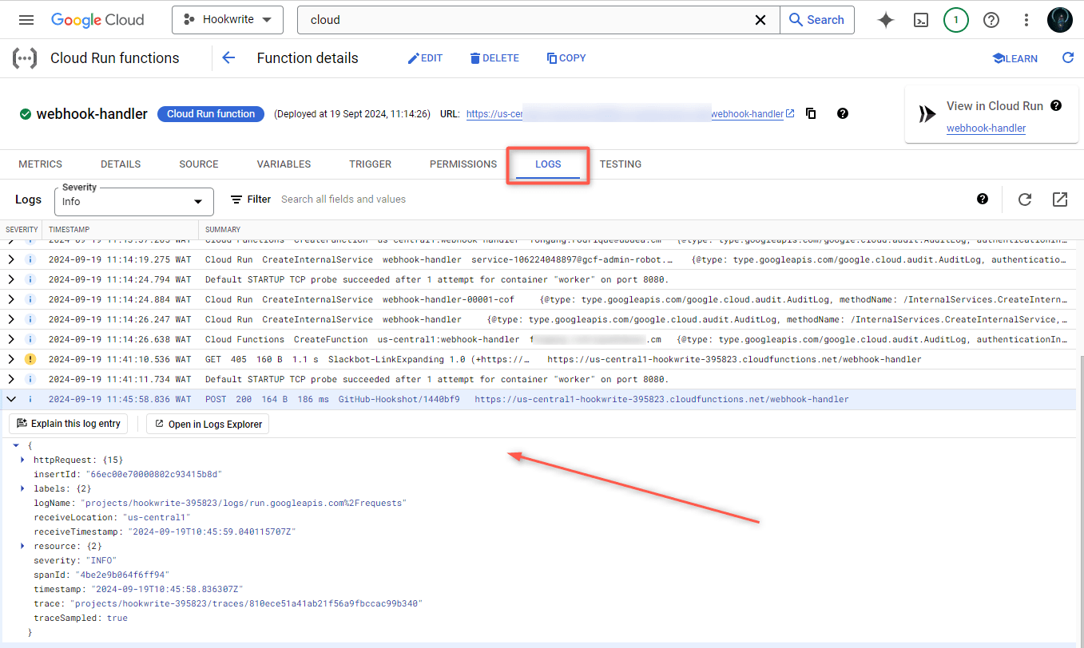
Task: Open the Gemini AI assistant star icon
Action: [885, 19]
